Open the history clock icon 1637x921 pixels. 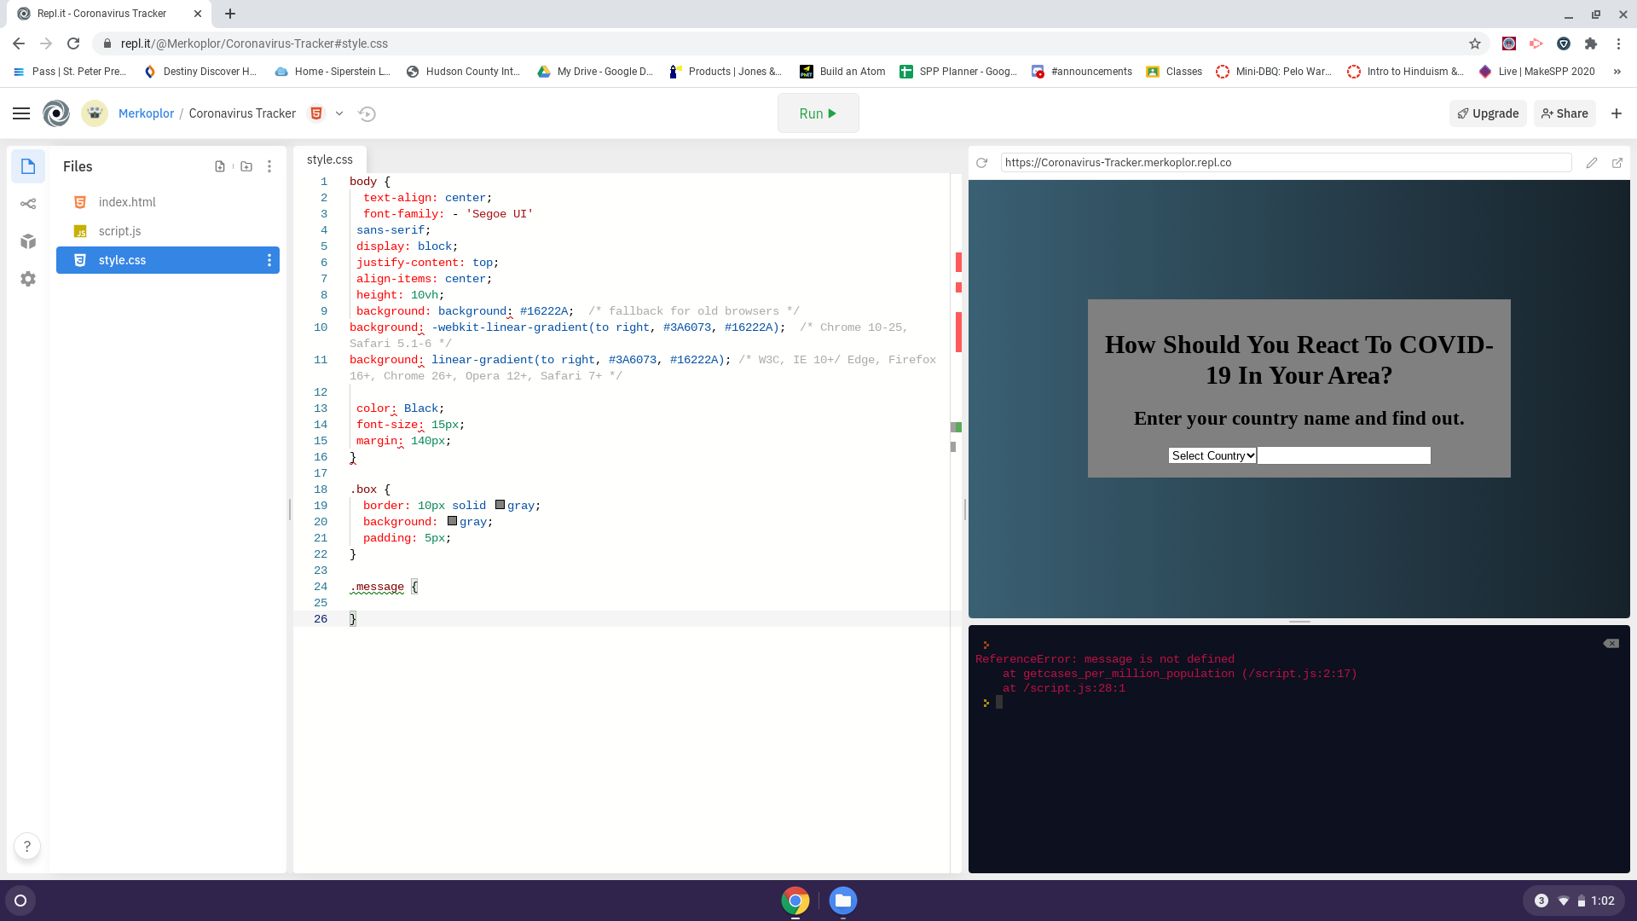[367, 113]
